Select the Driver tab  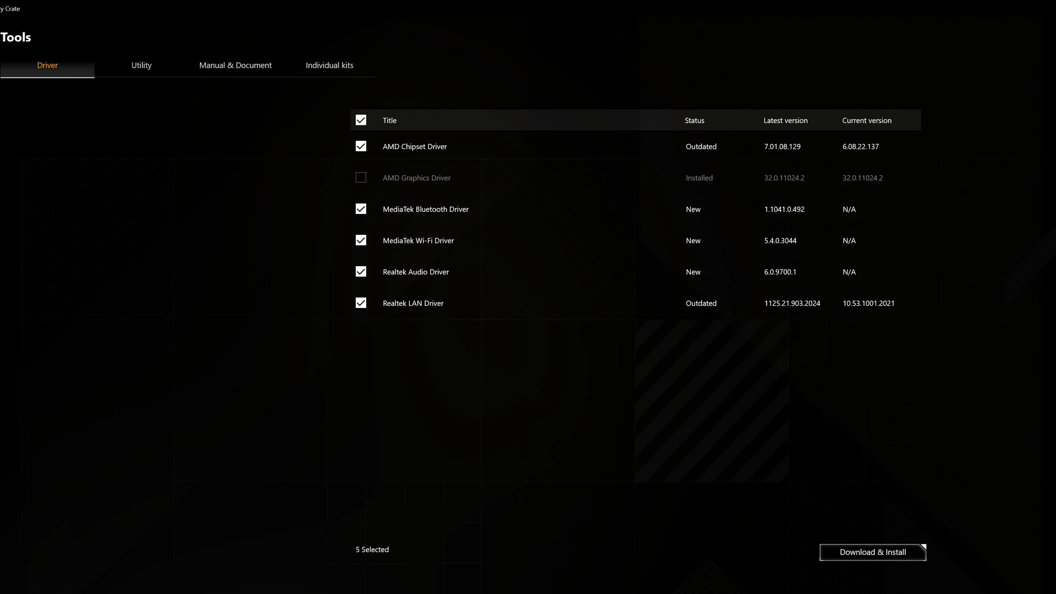click(47, 65)
